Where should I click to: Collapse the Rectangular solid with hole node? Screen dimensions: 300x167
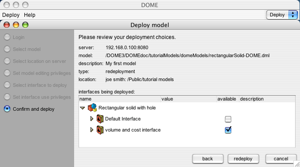coord(83,108)
